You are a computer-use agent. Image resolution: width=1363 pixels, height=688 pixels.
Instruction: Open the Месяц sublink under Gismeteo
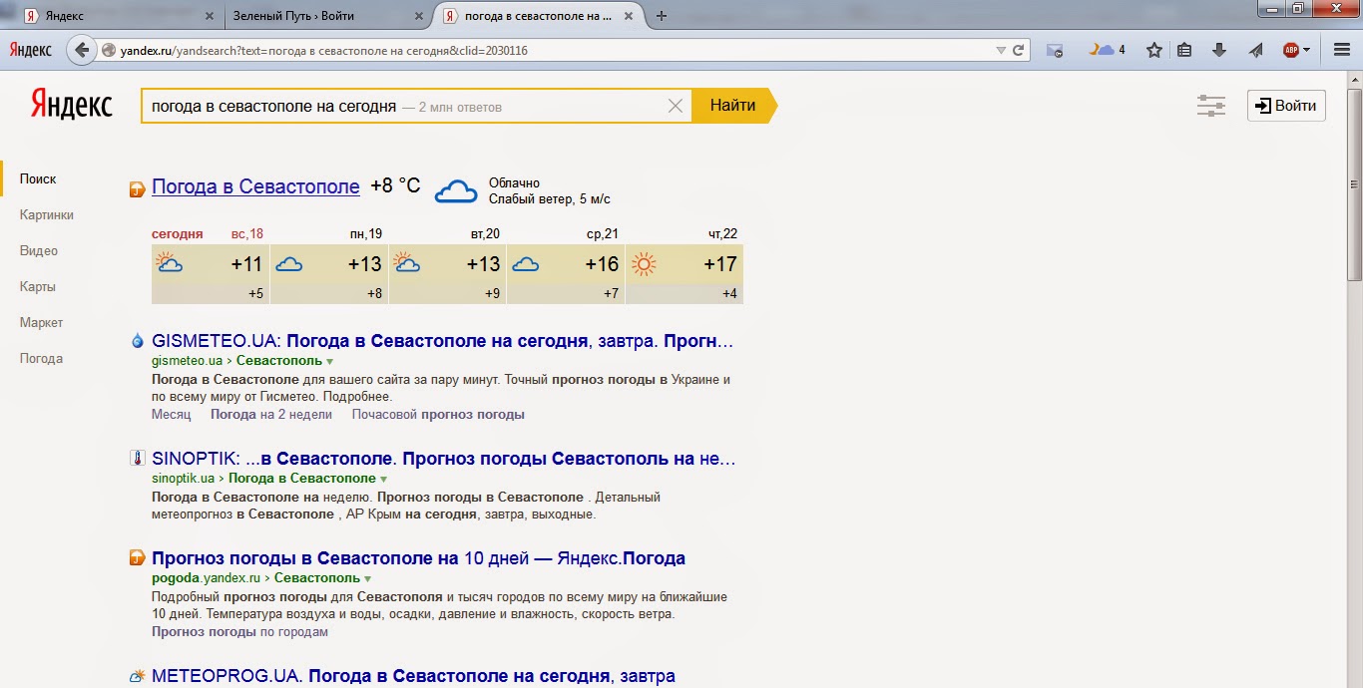[171, 414]
